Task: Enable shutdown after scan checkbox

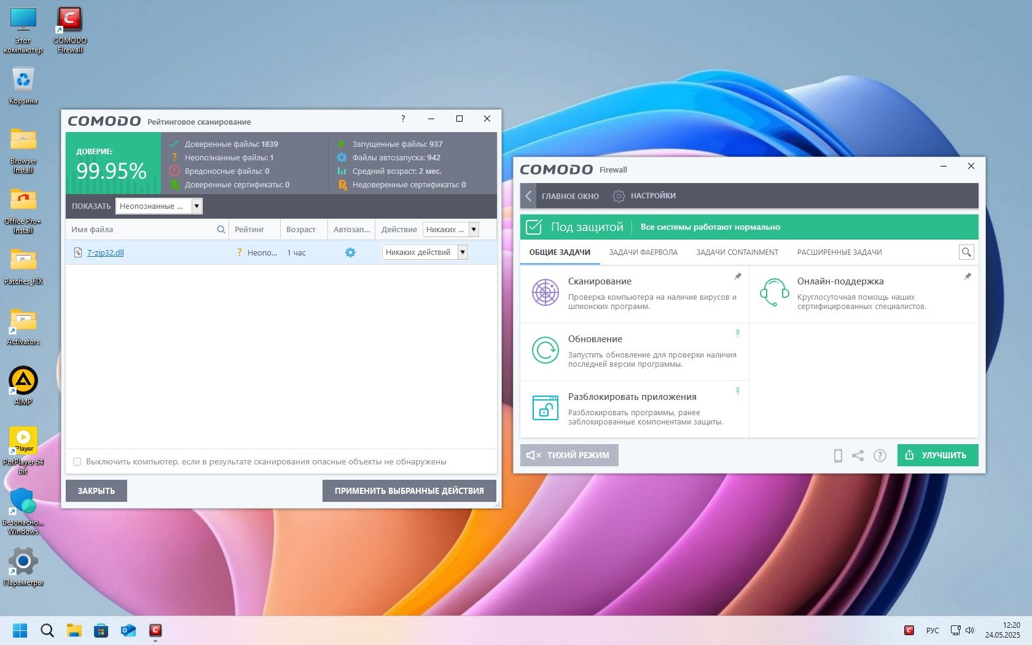Action: tap(77, 462)
